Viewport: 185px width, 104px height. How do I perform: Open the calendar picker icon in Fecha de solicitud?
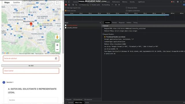56,58
